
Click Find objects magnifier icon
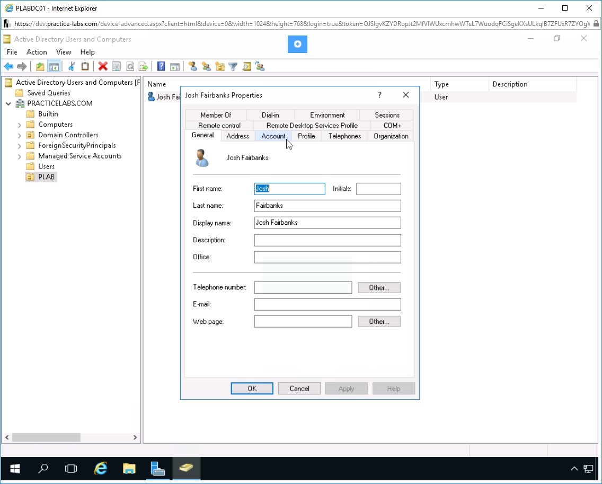point(246,66)
